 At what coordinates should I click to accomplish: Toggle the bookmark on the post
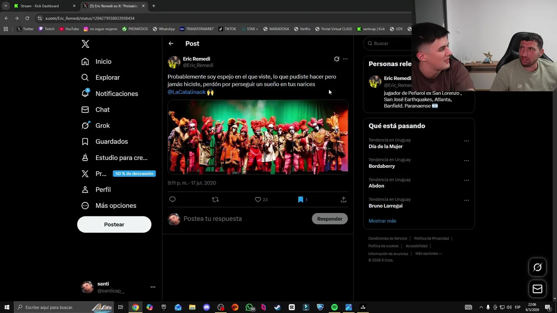[x=300, y=200]
